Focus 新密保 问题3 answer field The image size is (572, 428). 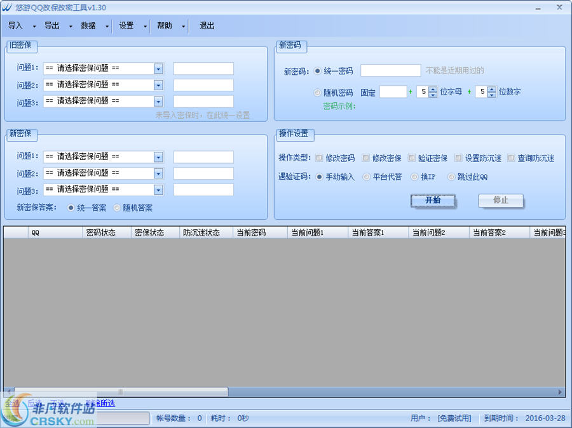(203, 190)
